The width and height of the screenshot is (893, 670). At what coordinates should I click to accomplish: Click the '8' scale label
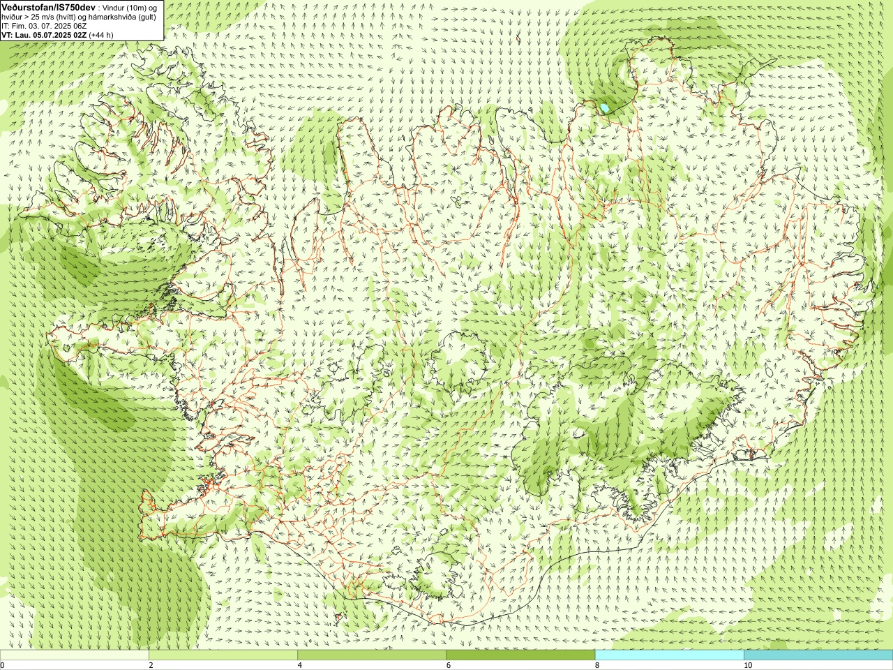tap(597, 665)
